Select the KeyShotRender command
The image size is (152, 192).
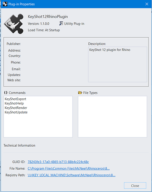[x=16, y=108]
